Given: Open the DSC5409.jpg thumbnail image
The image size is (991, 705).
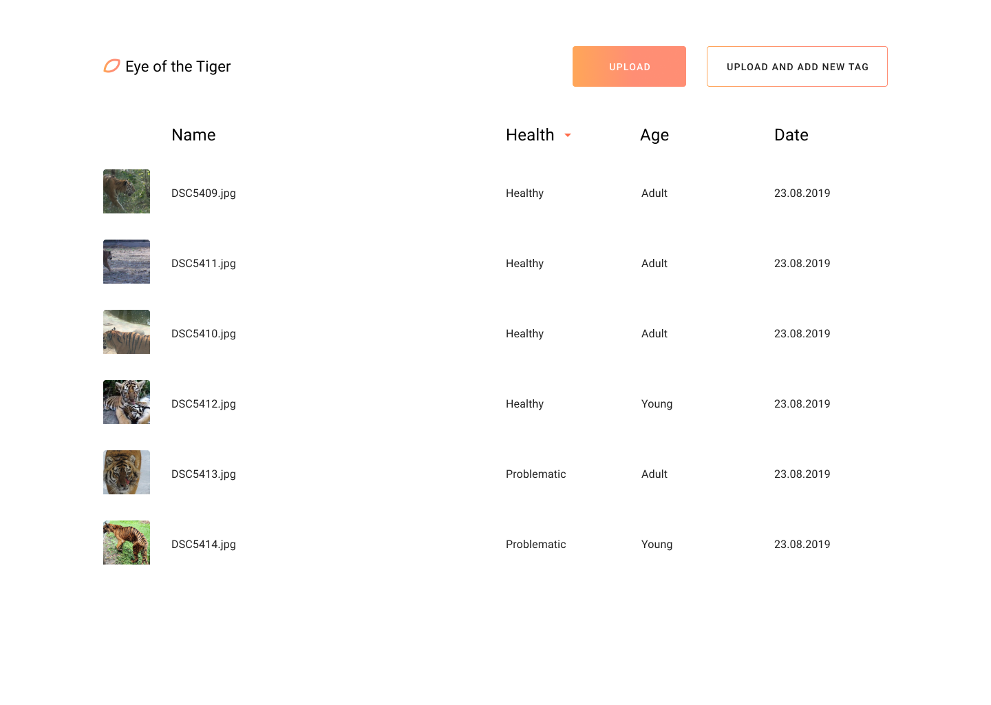Looking at the screenshot, I should click(126, 191).
